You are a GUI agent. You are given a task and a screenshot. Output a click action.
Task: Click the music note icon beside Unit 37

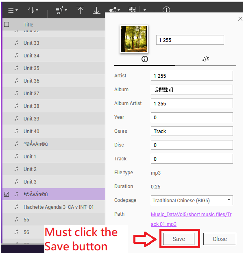tap(17, 93)
